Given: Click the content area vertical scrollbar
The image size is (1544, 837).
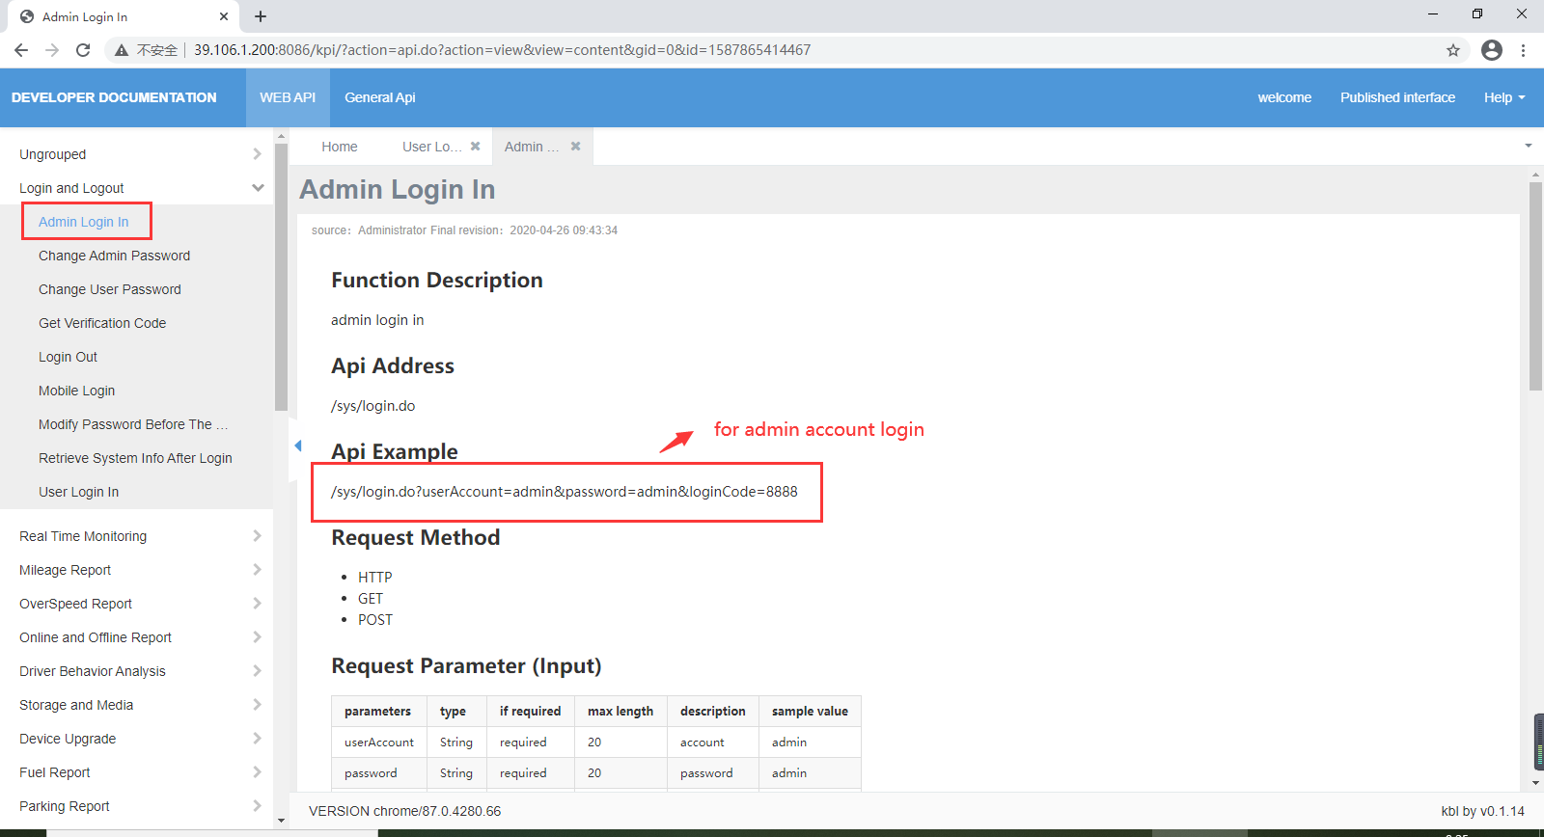Looking at the screenshot, I should pos(1535,286).
